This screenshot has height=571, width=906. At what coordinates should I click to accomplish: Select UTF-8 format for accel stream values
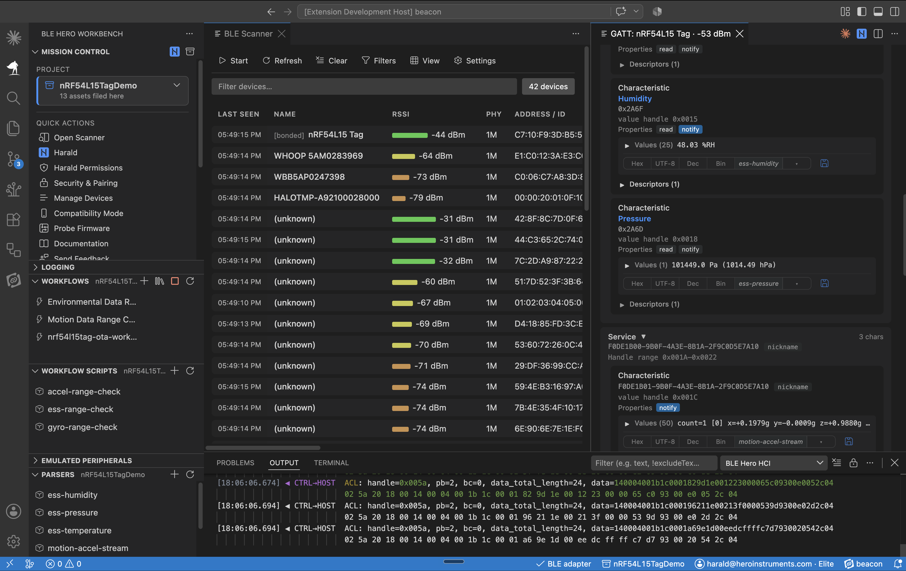[665, 441]
